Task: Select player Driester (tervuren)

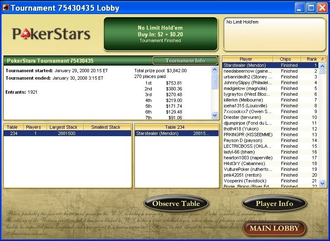Action: pyautogui.click(x=271, y=117)
